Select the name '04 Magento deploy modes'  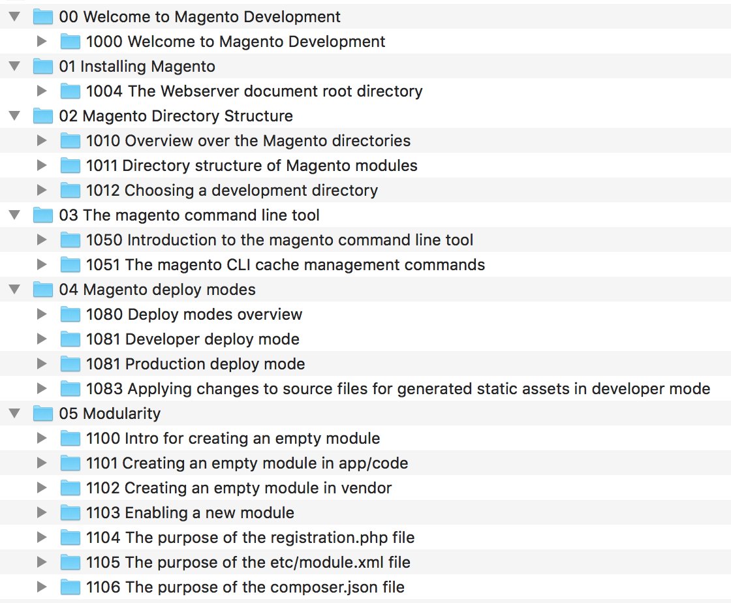(x=157, y=290)
